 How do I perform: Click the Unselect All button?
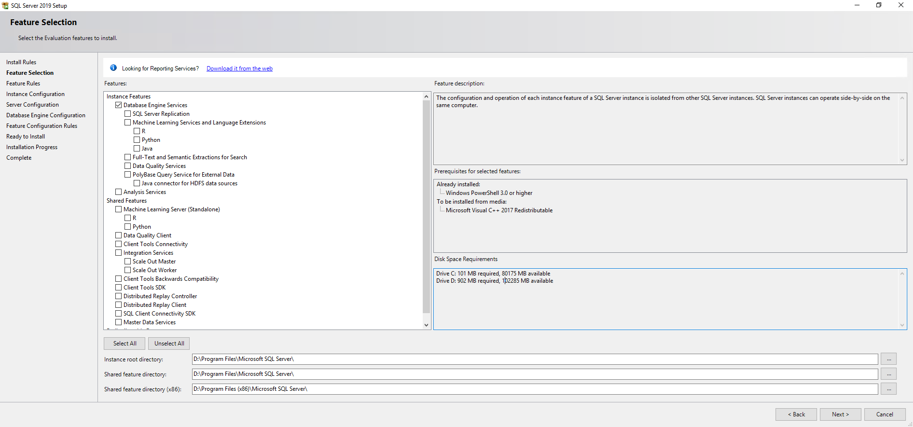[x=169, y=344]
